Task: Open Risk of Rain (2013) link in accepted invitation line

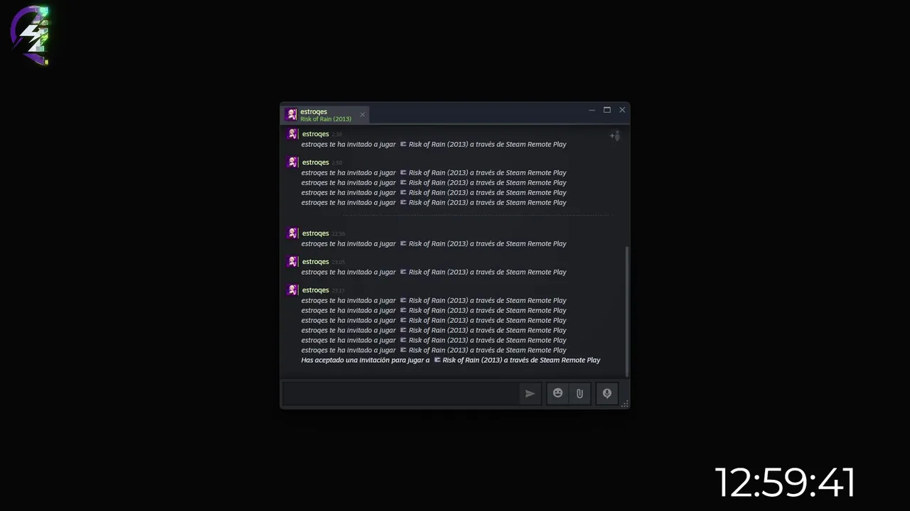Action: (x=472, y=360)
